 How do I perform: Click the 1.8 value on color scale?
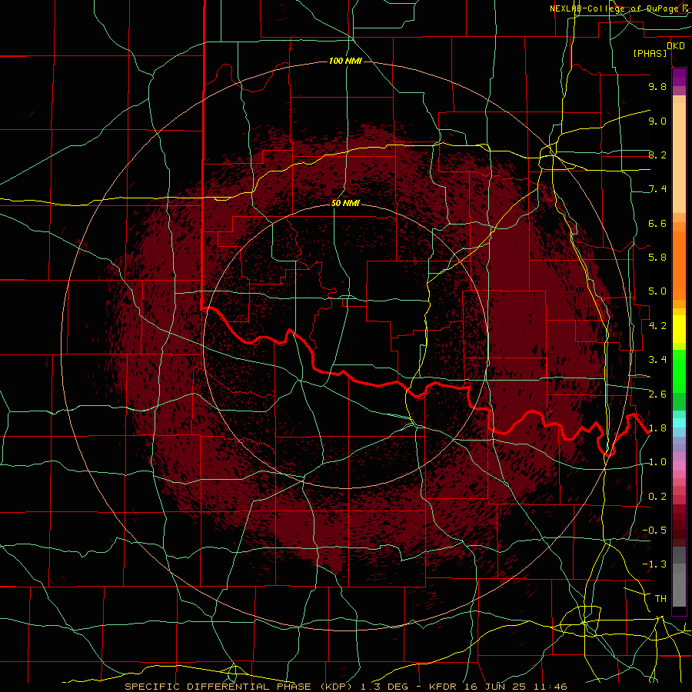(x=657, y=428)
